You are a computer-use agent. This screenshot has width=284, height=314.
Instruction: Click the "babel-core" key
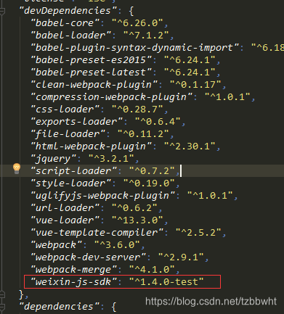[65, 23]
